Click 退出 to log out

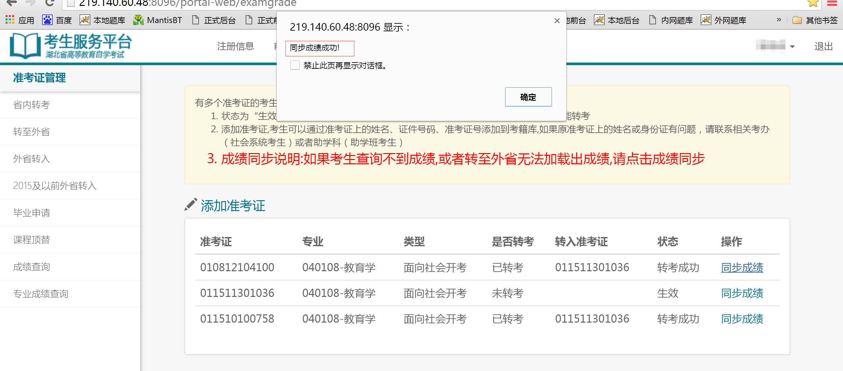(x=823, y=46)
